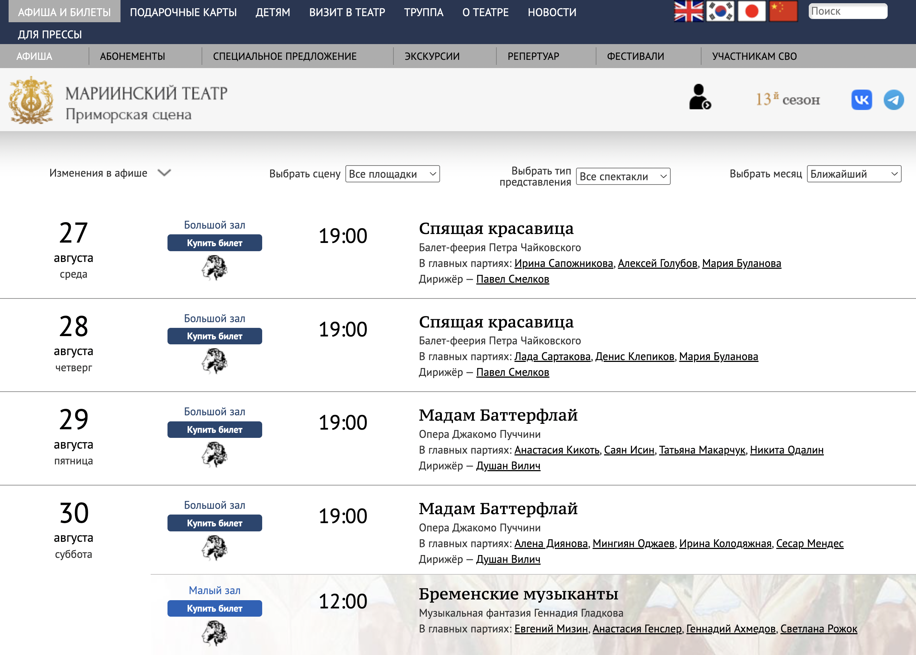Select УЧАСТНИКАМ СВО submenu tab
The image size is (916, 655).
pyautogui.click(x=755, y=56)
